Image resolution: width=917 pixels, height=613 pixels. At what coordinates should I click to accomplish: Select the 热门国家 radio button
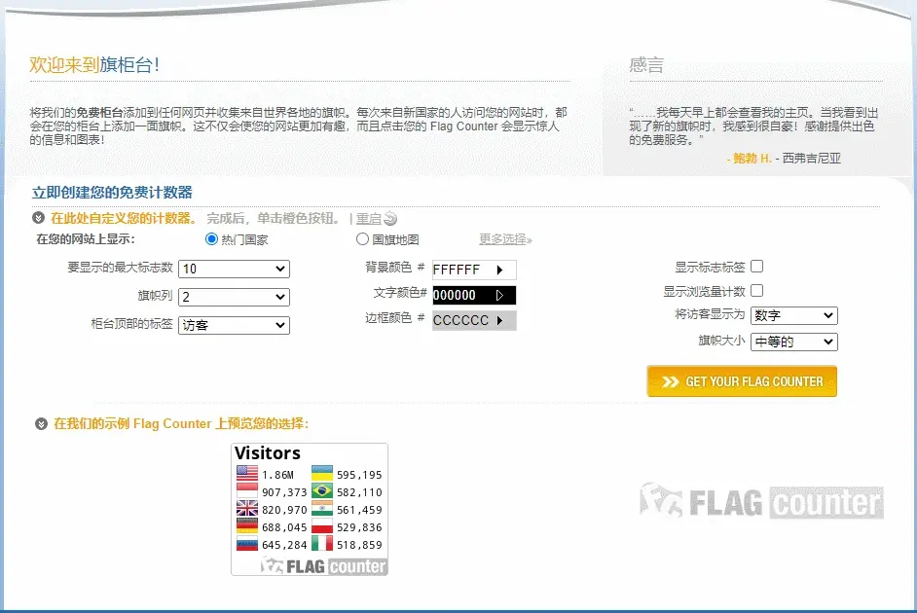(211, 239)
